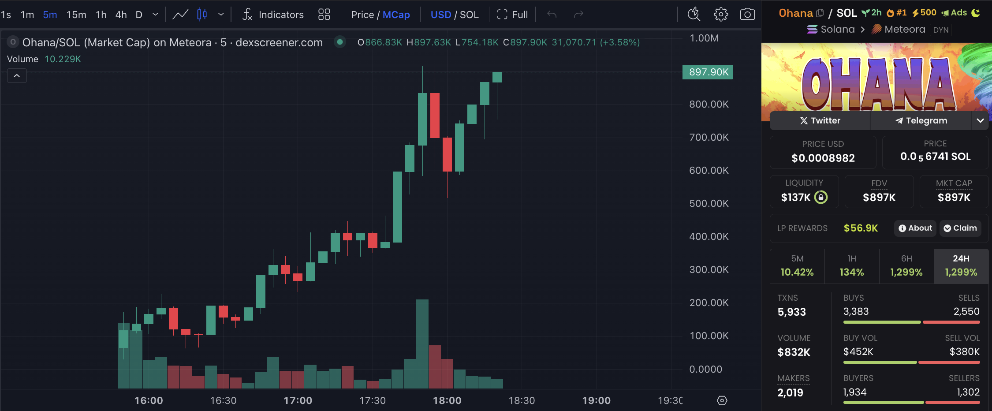Toggle chart to MCap view
Image resolution: width=992 pixels, height=411 pixels.
tap(396, 15)
